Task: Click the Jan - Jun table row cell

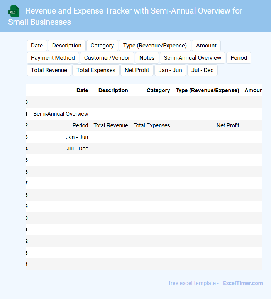Action: pos(77,137)
